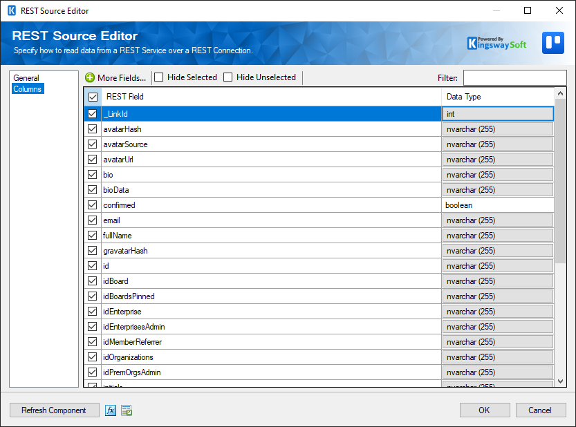Maximize the REST Source Editor window
Image resolution: width=576 pixels, height=427 pixels.
pyautogui.click(x=528, y=10)
